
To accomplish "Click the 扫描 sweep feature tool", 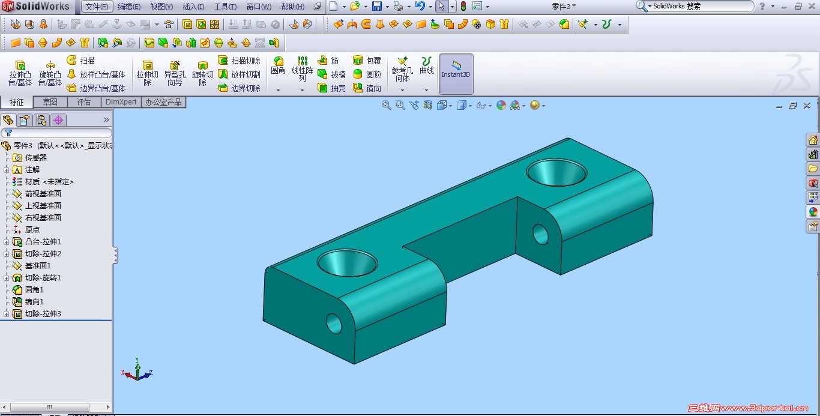I will pos(80,61).
